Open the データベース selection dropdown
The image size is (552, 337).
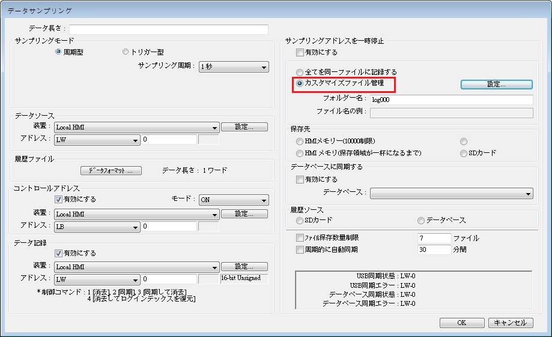click(451, 194)
